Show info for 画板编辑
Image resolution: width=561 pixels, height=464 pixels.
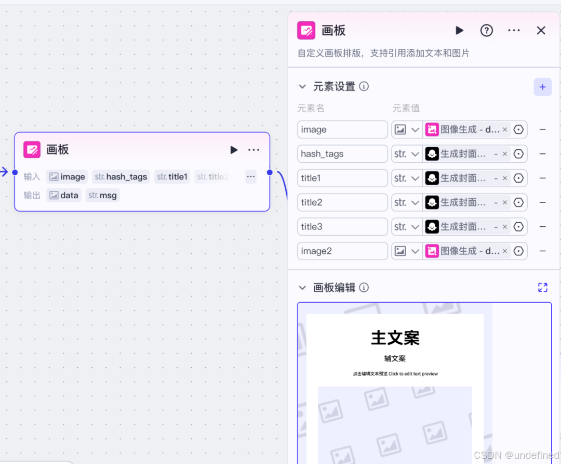(364, 287)
